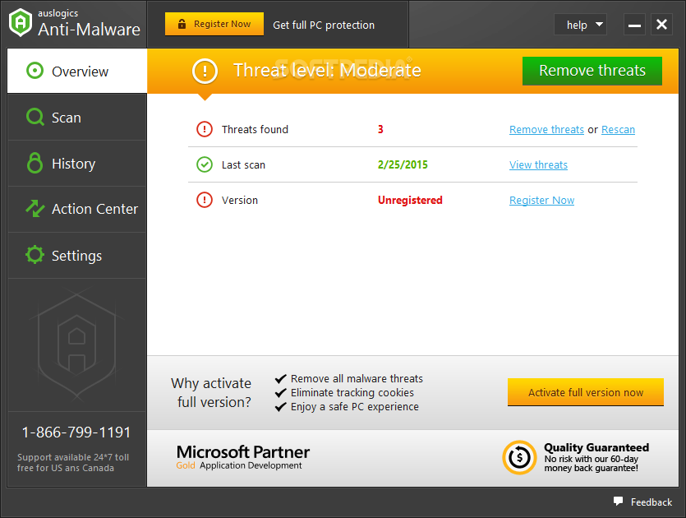Click the red alert icon beside Threats found

pos(205,129)
